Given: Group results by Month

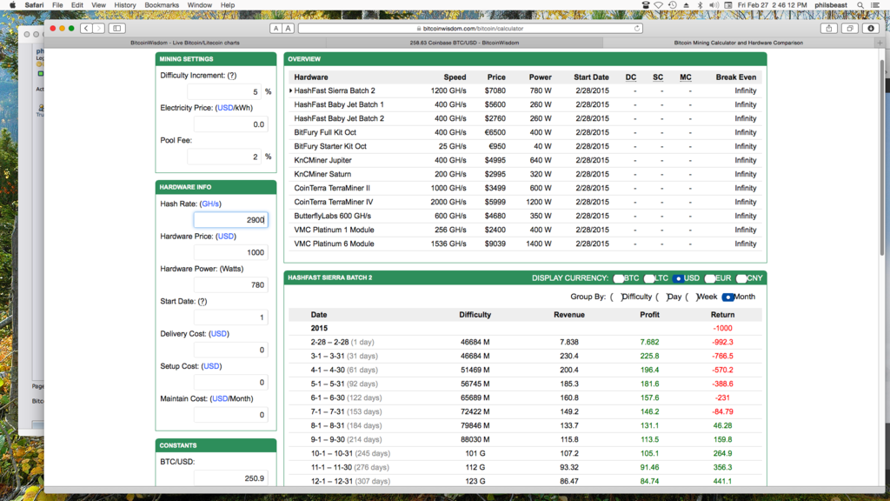Looking at the screenshot, I should (x=727, y=297).
